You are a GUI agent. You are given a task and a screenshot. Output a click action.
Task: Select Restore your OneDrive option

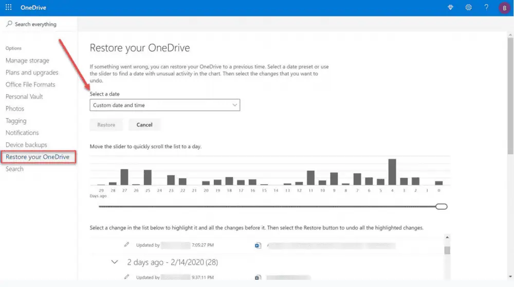coord(39,157)
